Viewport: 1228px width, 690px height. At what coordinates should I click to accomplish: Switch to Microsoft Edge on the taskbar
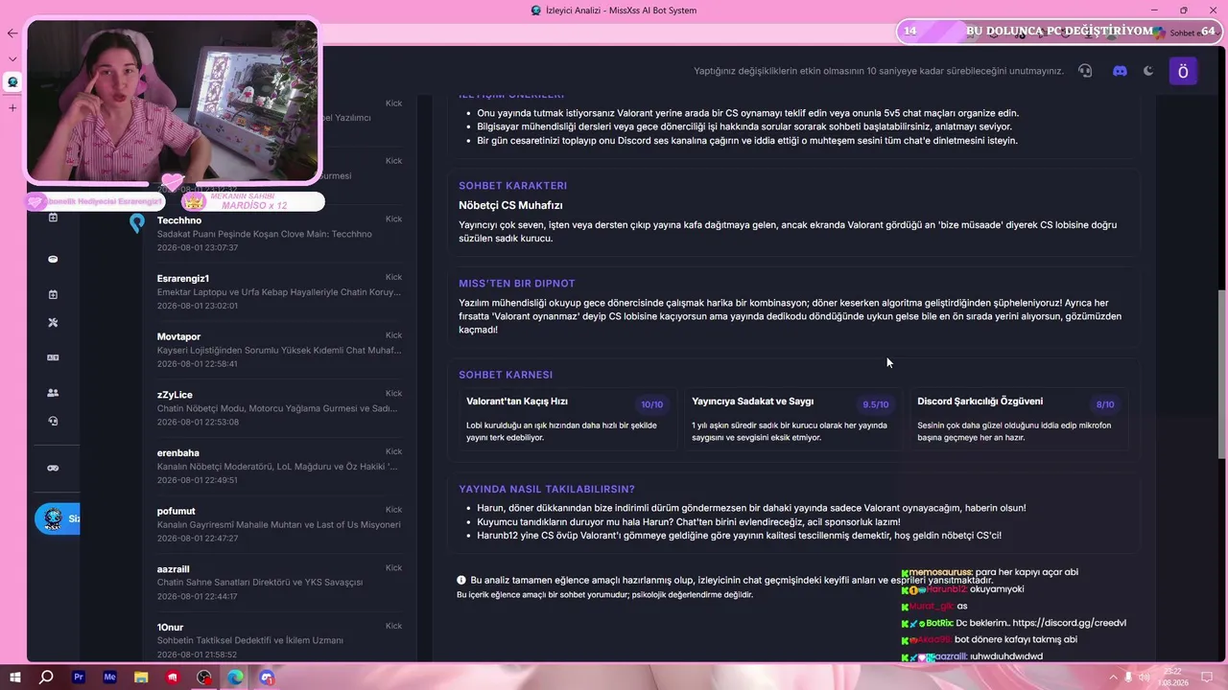[x=235, y=678]
